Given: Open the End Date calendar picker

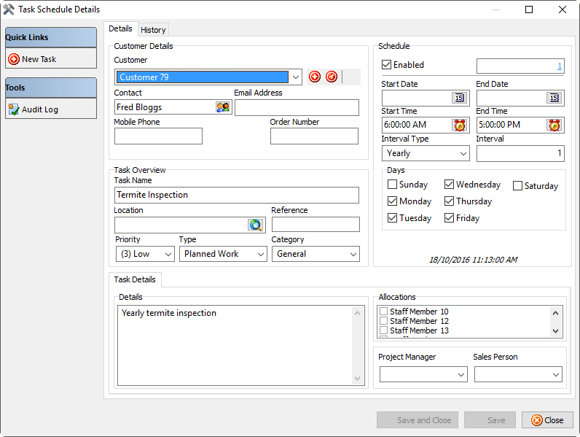Looking at the screenshot, I should click(x=554, y=98).
